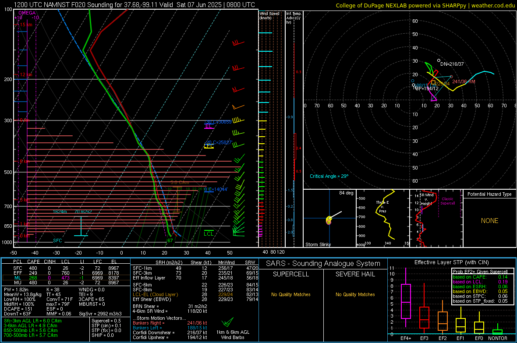Screen dimensions: 517x343
Task: Click the CINH column header in parcel table
Action: tap(50, 262)
